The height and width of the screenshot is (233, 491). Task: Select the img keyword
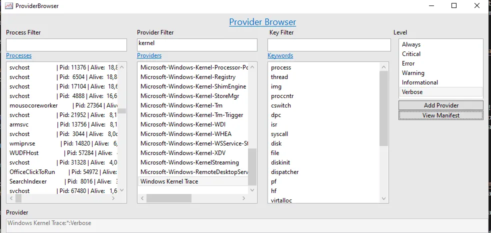324,86
